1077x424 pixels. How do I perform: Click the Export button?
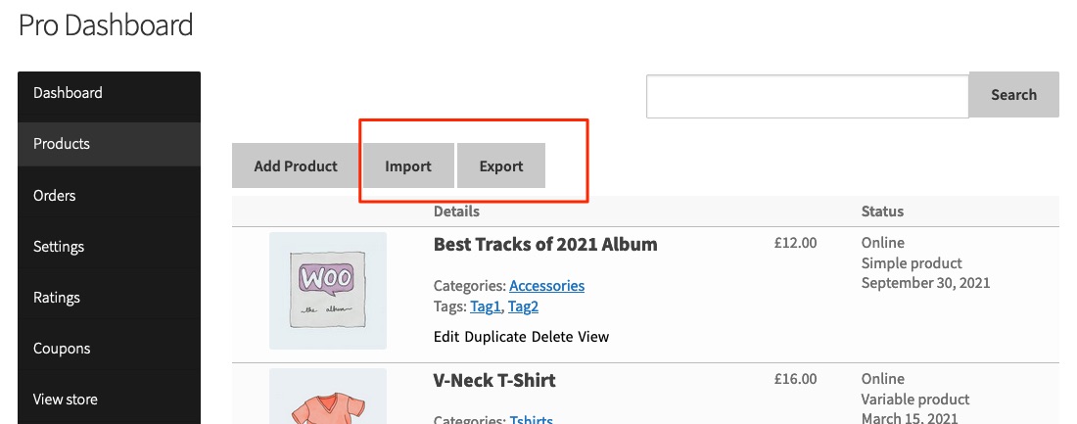pyautogui.click(x=500, y=165)
